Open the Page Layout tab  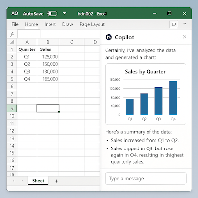coord(92,24)
